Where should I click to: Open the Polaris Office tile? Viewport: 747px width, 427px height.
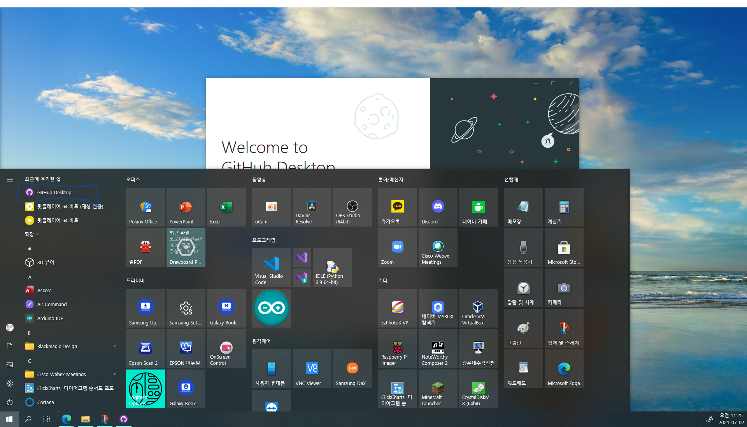tap(146, 207)
